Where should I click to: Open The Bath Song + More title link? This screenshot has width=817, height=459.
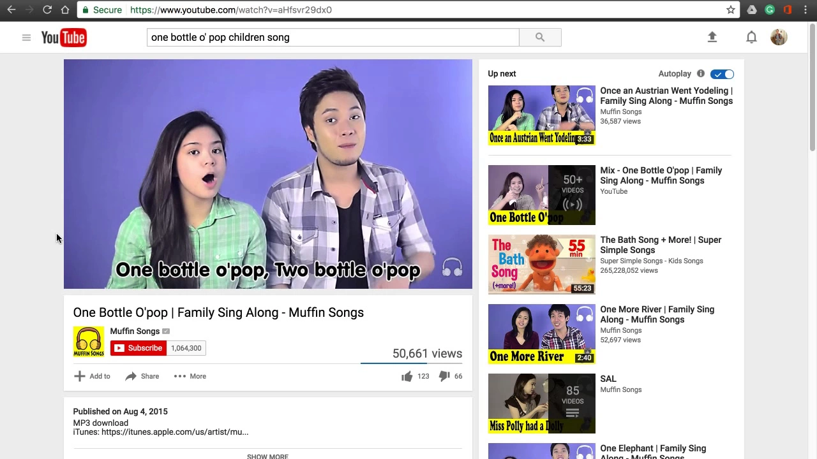pos(661,245)
